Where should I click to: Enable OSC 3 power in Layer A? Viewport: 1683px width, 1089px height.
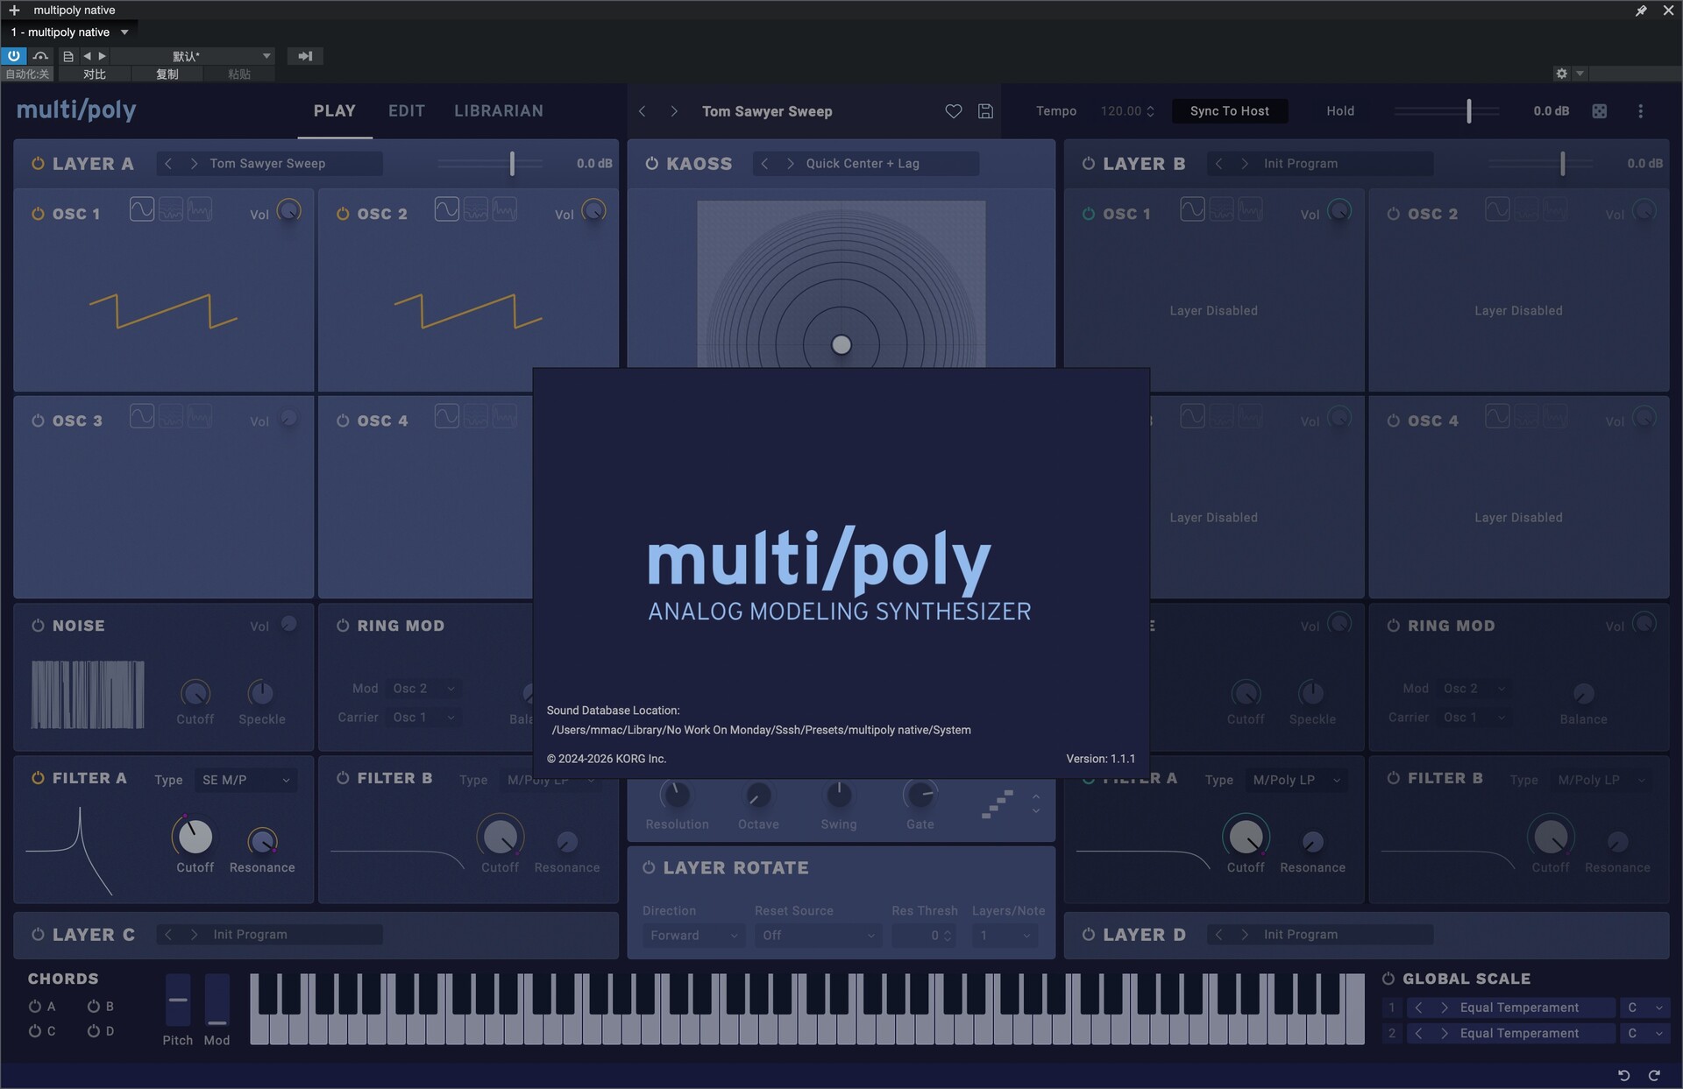pos(38,421)
